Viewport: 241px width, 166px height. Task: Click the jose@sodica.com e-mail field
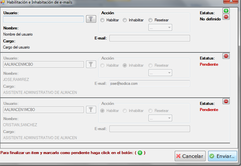150,83
